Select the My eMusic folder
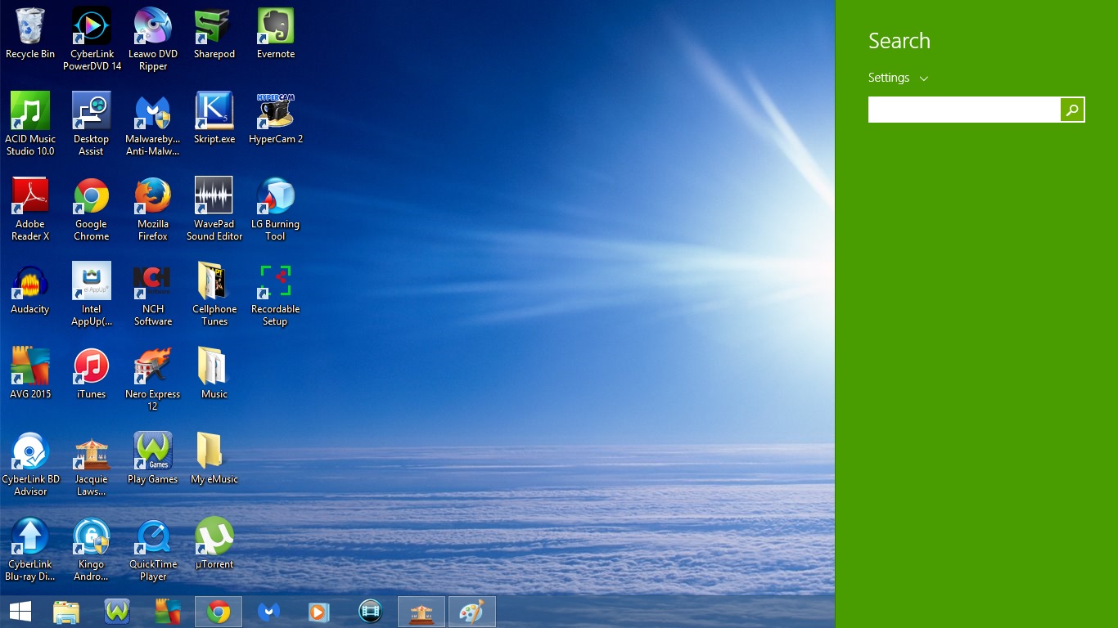Screen dimensions: 1118x628 coord(214,460)
